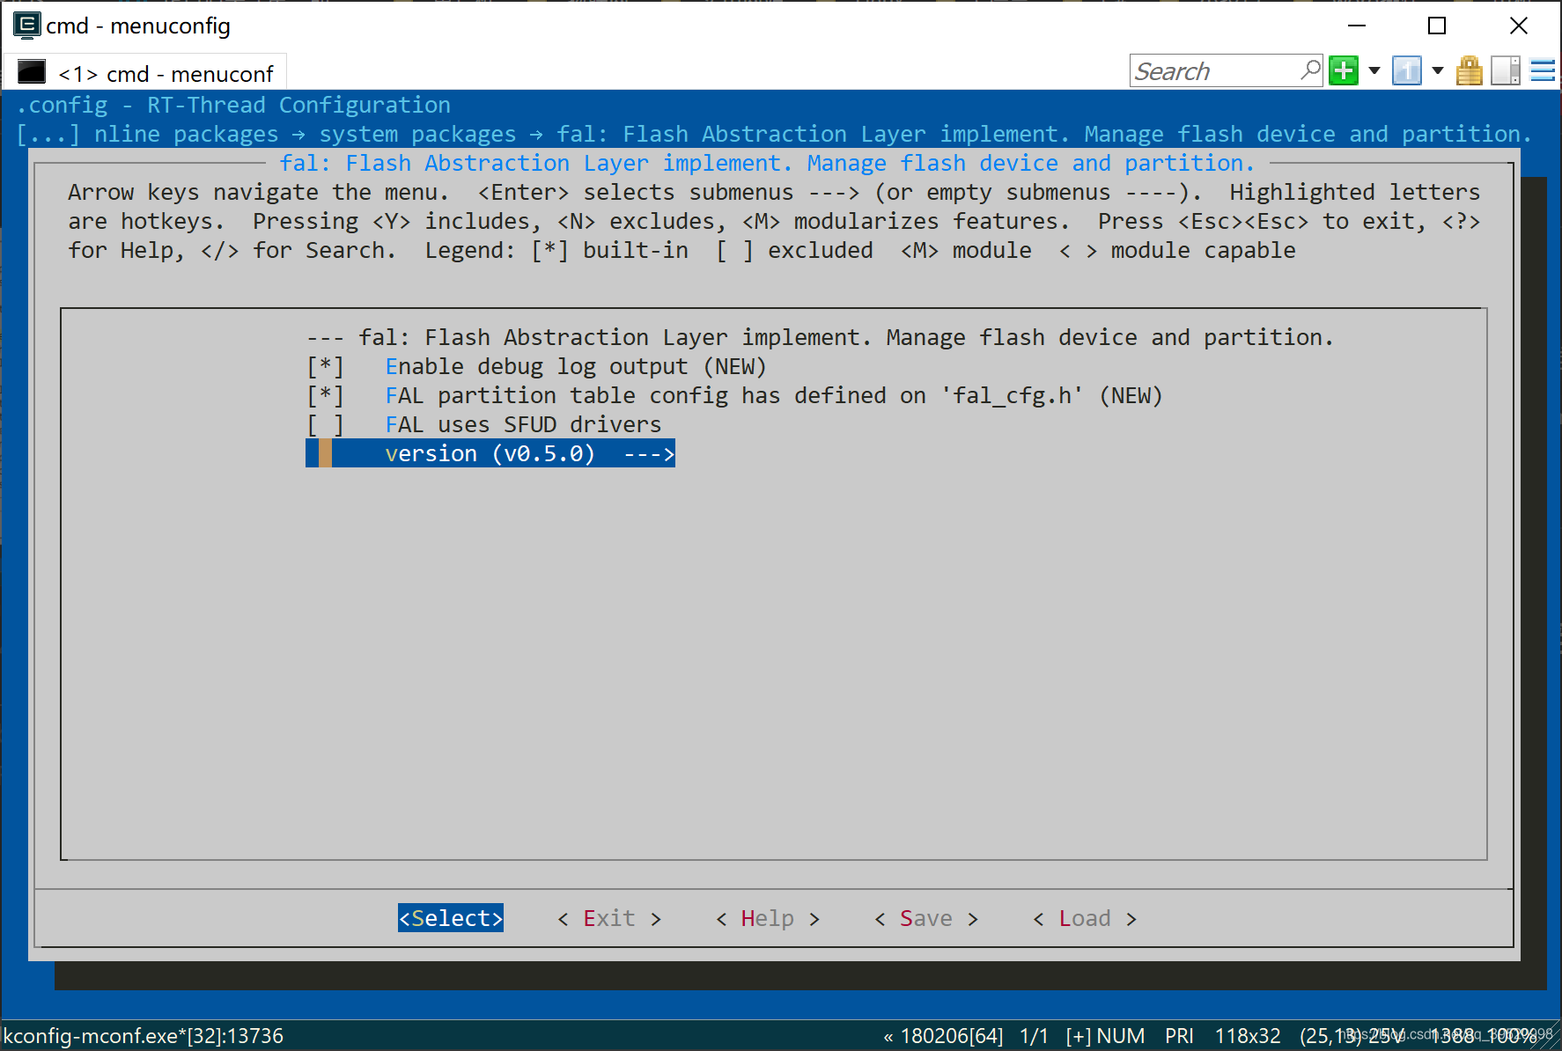This screenshot has height=1051, width=1562.
Task: Close the cmd - menuconfig window
Action: click(x=1519, y=26)
